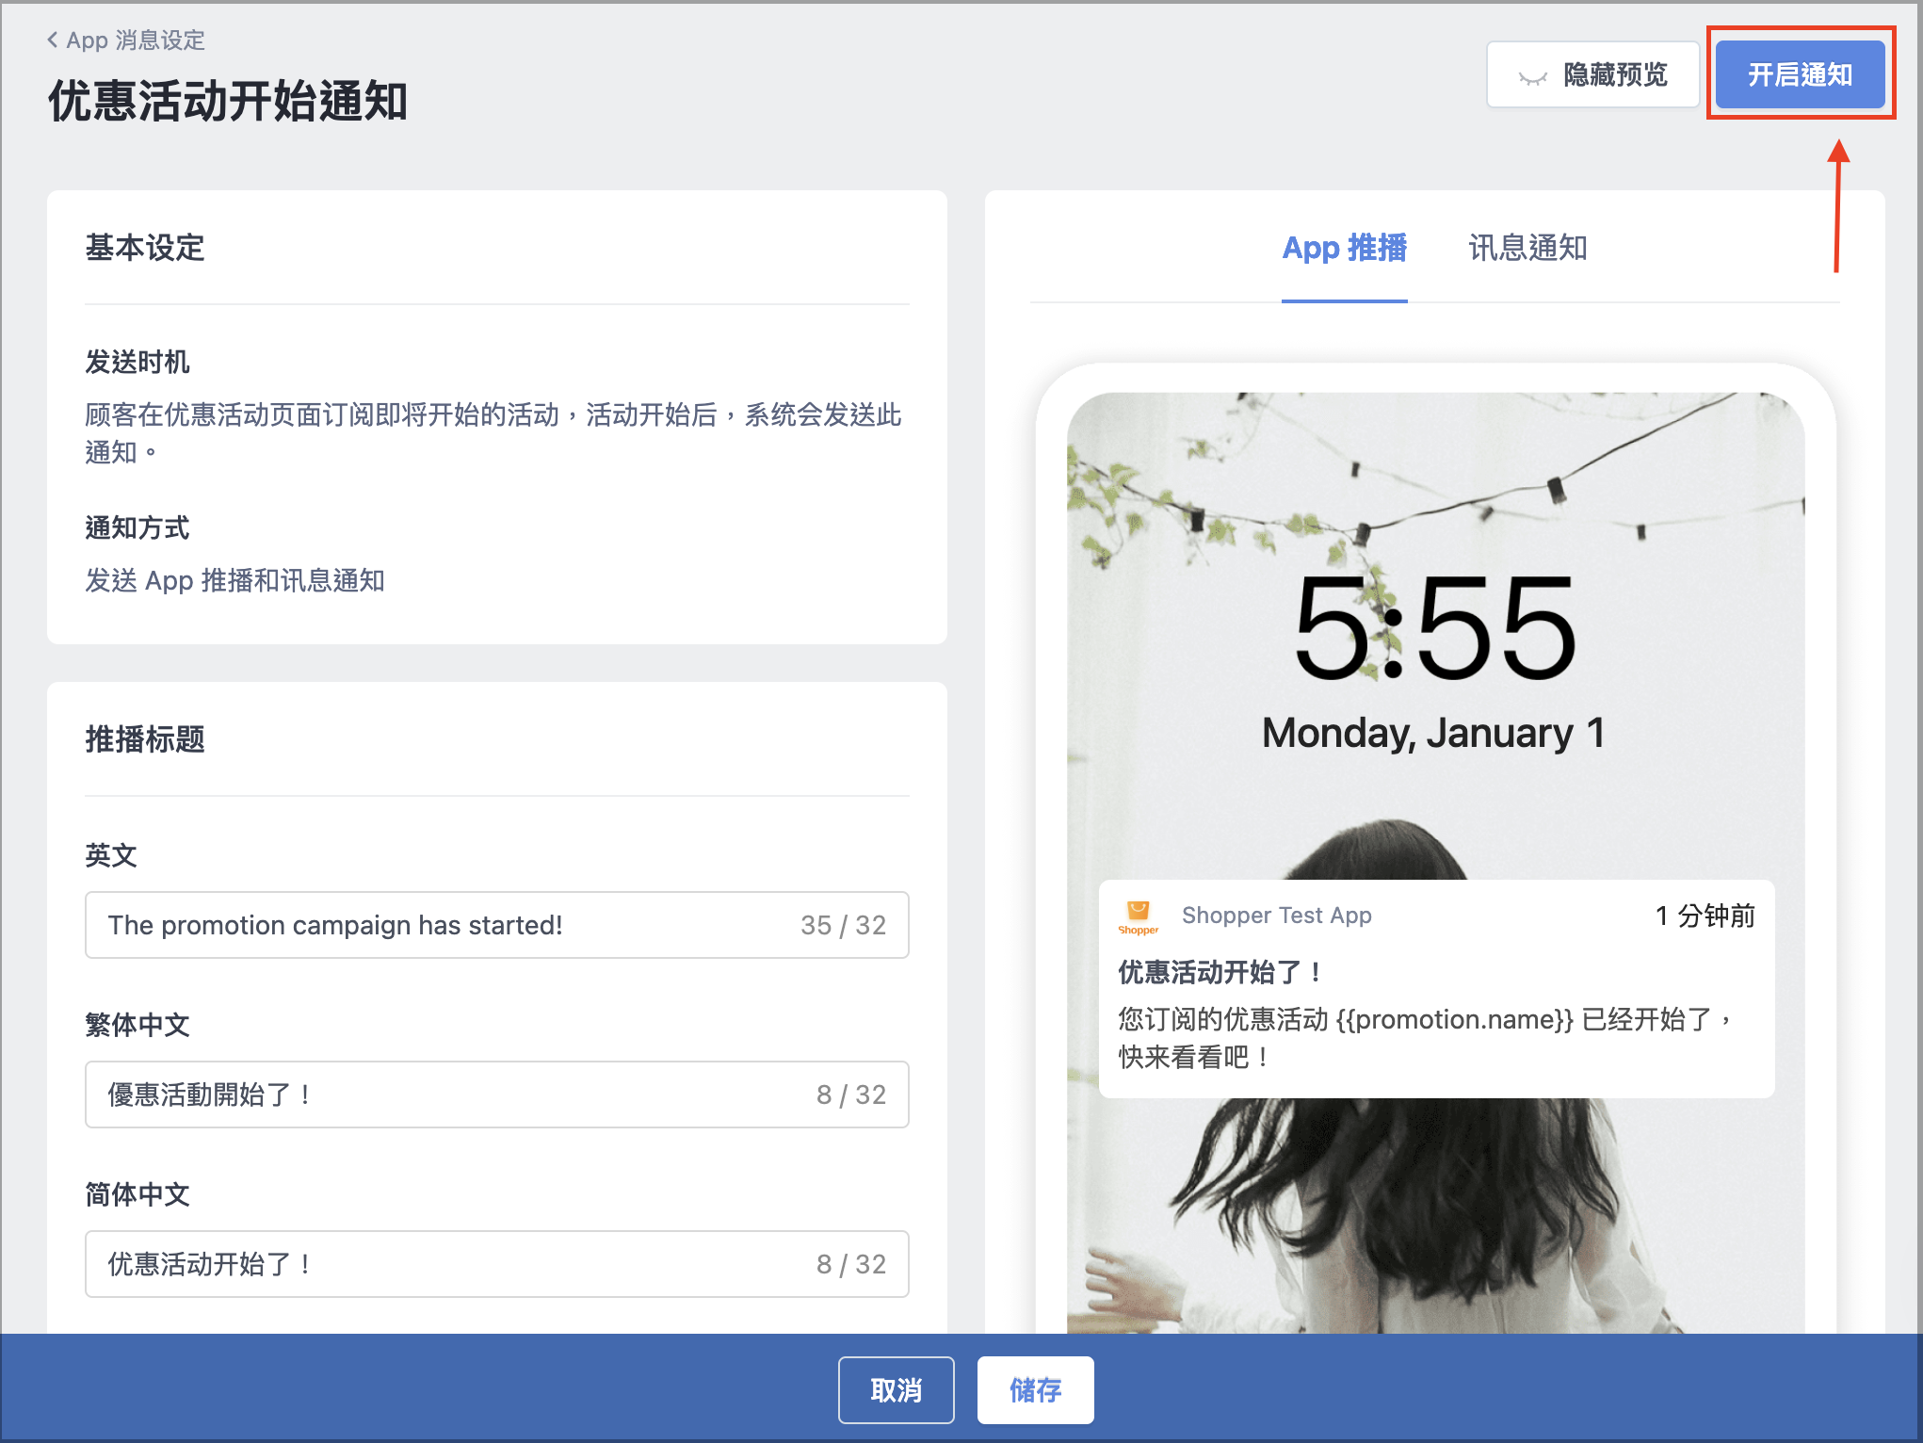The width and height of the screenshot is (1923, 1443).
Task: Edit the 英文 push title field
Action: 497,925
